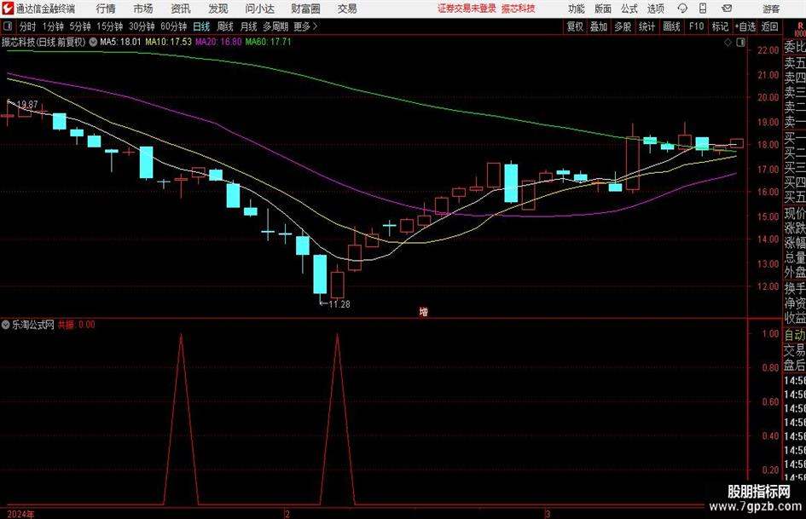
Task: Click the 叠加 overlay button
Action: [x=599, y=26]
